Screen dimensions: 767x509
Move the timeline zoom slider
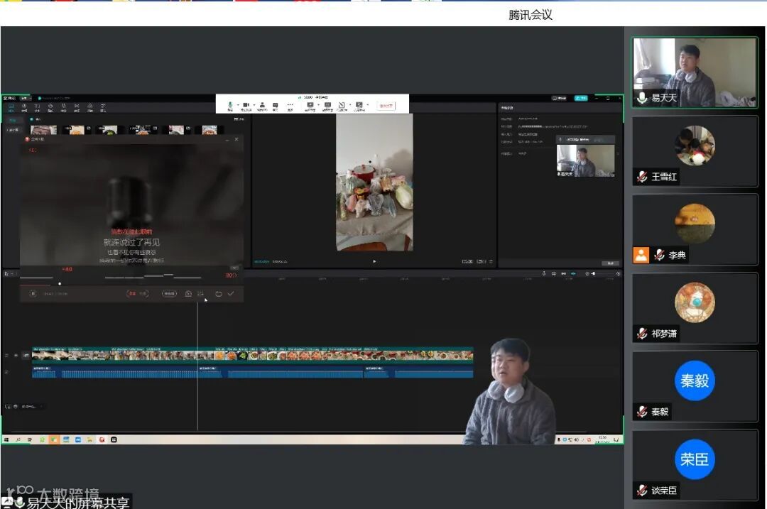[x=594, y=274]
